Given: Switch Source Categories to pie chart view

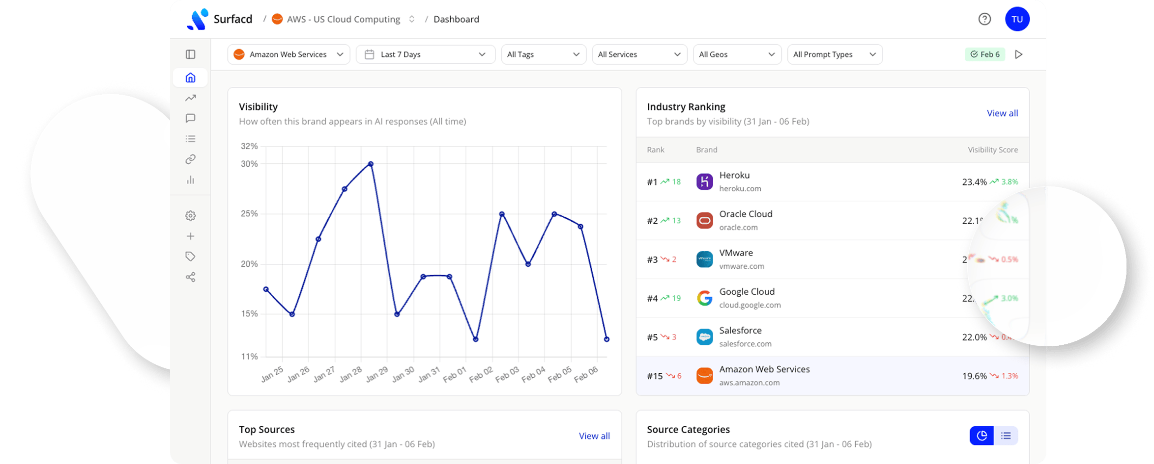Looking at the screenshot, I should pos(981,436).
